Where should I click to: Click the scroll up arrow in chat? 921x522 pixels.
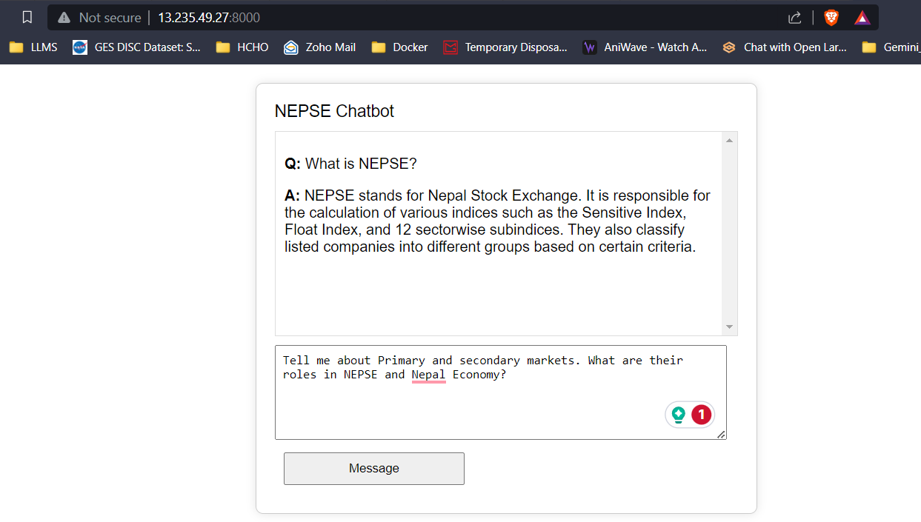(729, 141)
